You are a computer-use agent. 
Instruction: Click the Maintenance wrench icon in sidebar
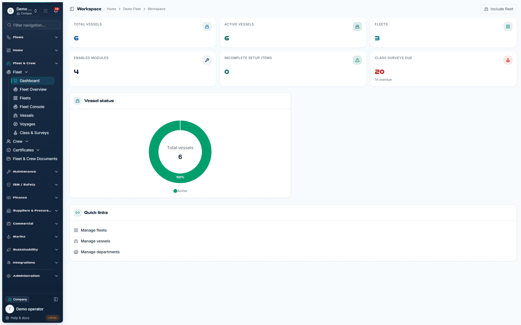coord(9,172)
